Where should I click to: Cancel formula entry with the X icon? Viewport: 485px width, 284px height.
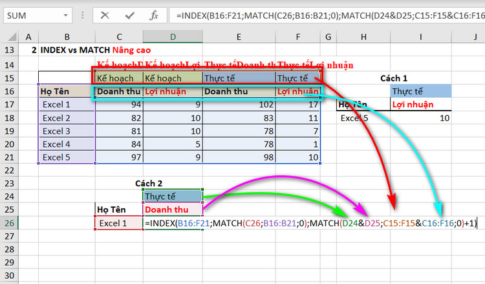pyautogui.click(x=105, y=15)
